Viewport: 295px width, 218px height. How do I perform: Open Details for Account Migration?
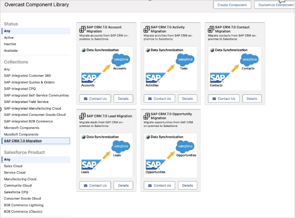click(x=123, y=98)
